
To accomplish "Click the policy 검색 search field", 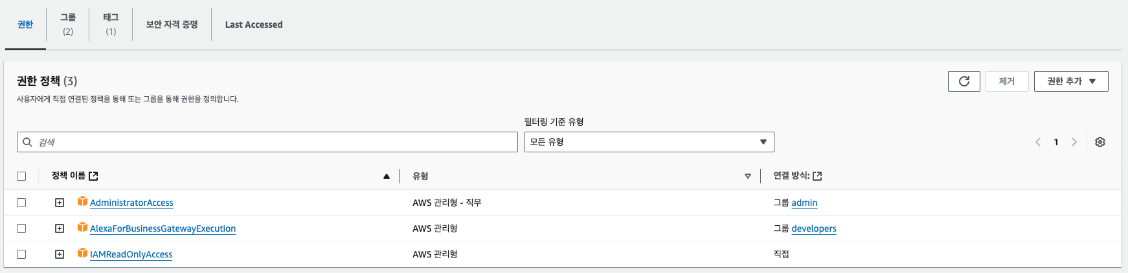I will (x=272, y=142).
